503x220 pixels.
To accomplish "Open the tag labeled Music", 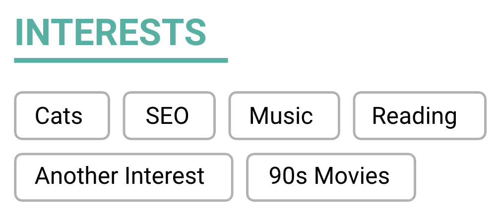I will click(284, 116).
